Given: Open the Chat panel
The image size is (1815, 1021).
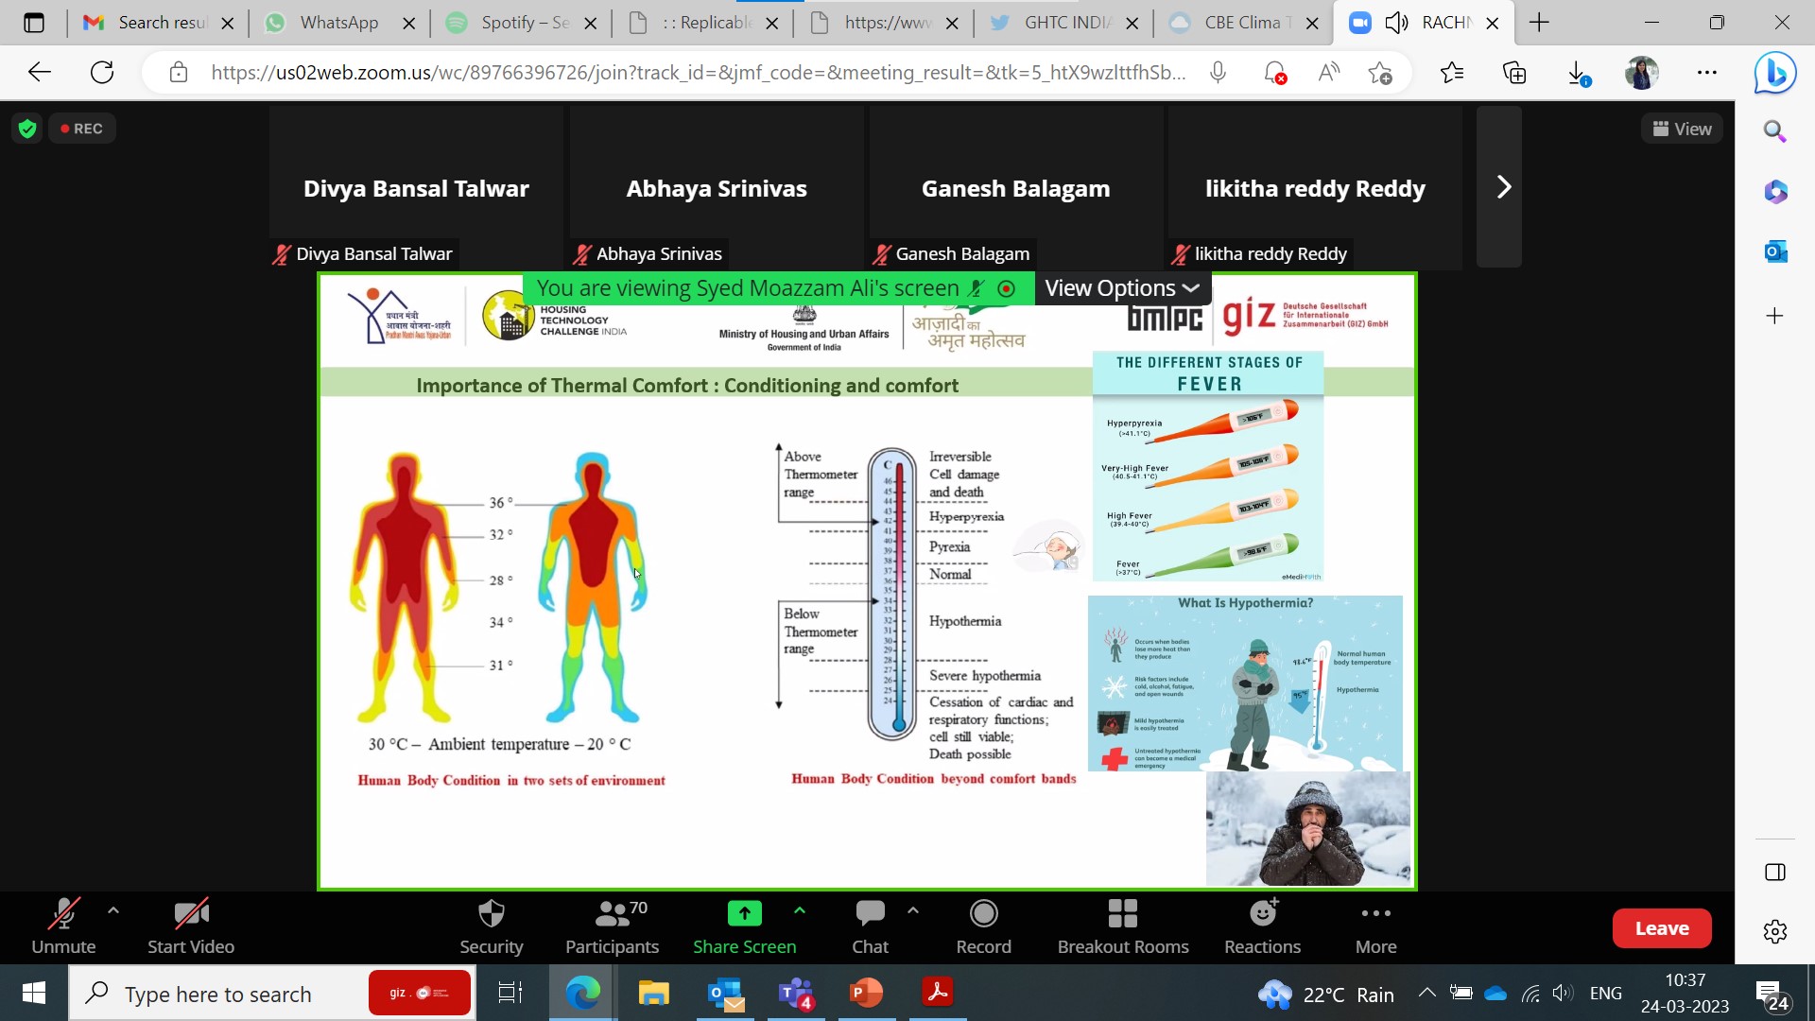Looking at the screenshot, I should click(x=870, y=914).
